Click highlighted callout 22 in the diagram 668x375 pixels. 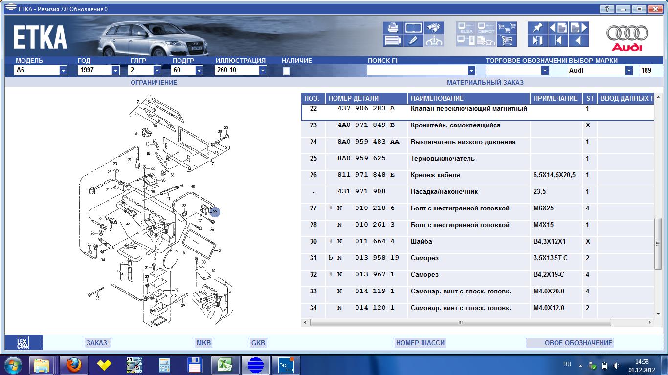[214, 212]
